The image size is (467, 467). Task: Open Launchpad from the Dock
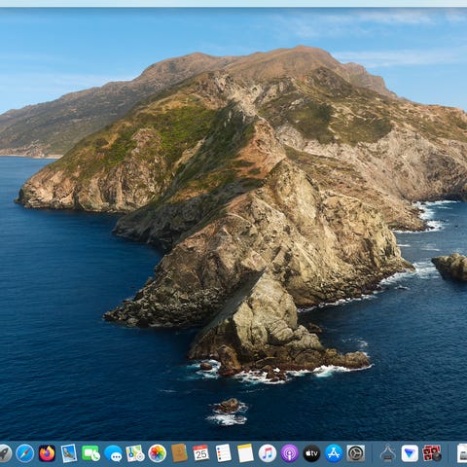point(5,453)
